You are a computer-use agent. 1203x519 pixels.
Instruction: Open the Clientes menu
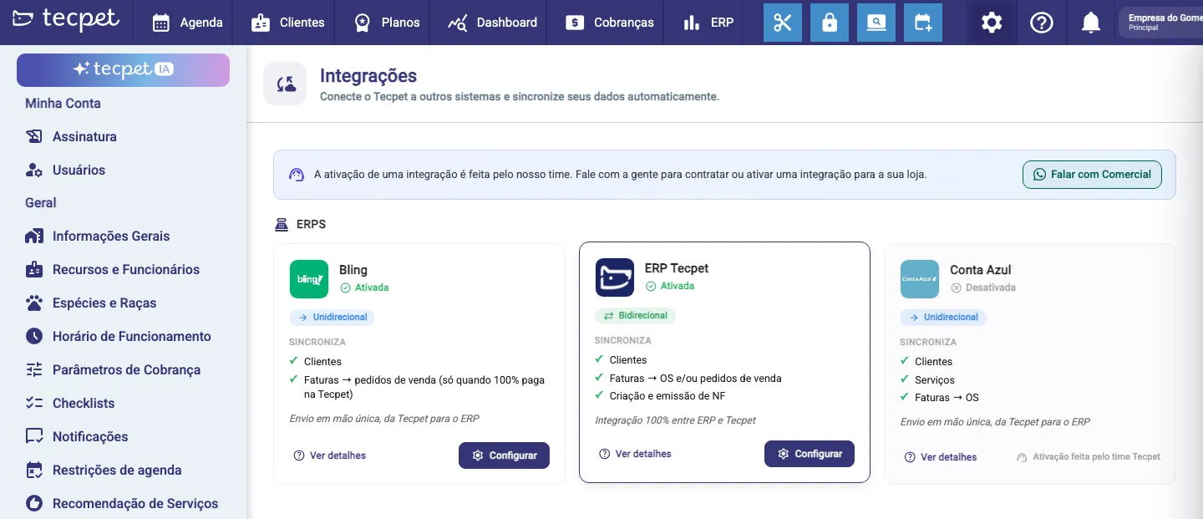coord(288,23)
